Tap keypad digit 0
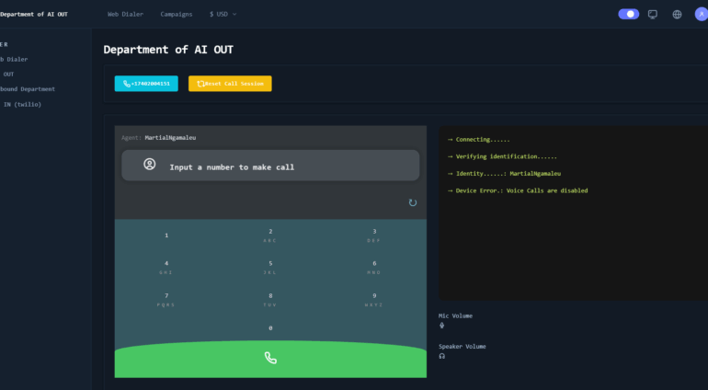This screenshot has height=390, width=708. pos(270,328)
